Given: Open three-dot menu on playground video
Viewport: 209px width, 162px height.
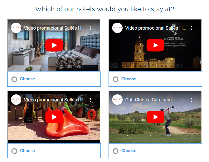Looking at the screenshot, I should (x=91, y=100).
